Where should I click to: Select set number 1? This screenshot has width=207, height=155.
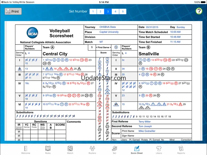93,11
